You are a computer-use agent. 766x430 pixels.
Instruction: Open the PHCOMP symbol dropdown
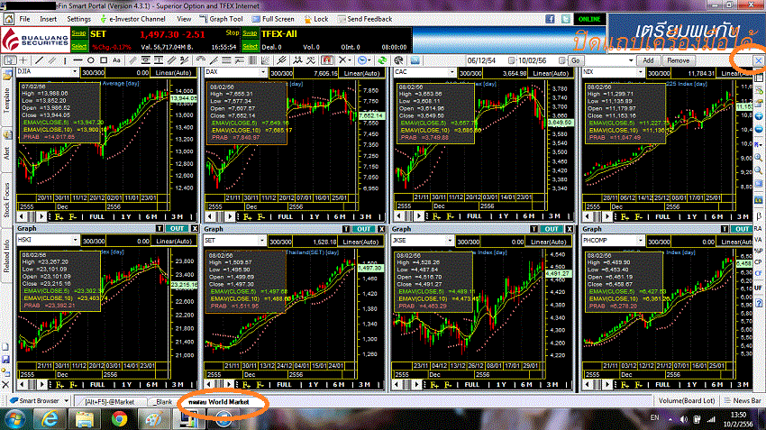[640, 241]
